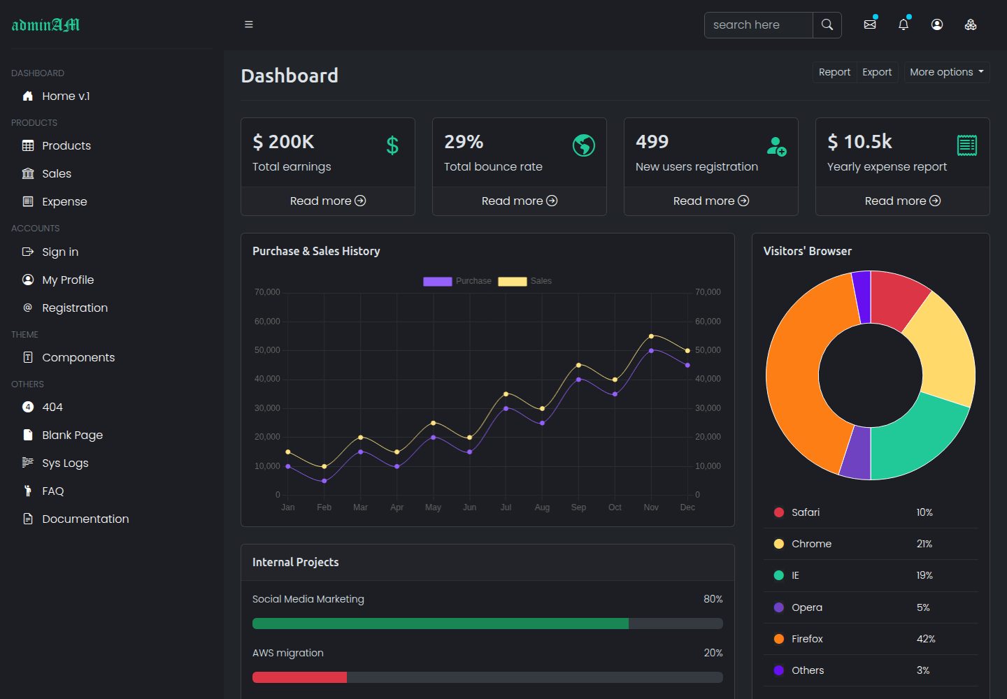Click Read more under Yearly expense report
The image size is (1007, 699).
pos(903,201)
